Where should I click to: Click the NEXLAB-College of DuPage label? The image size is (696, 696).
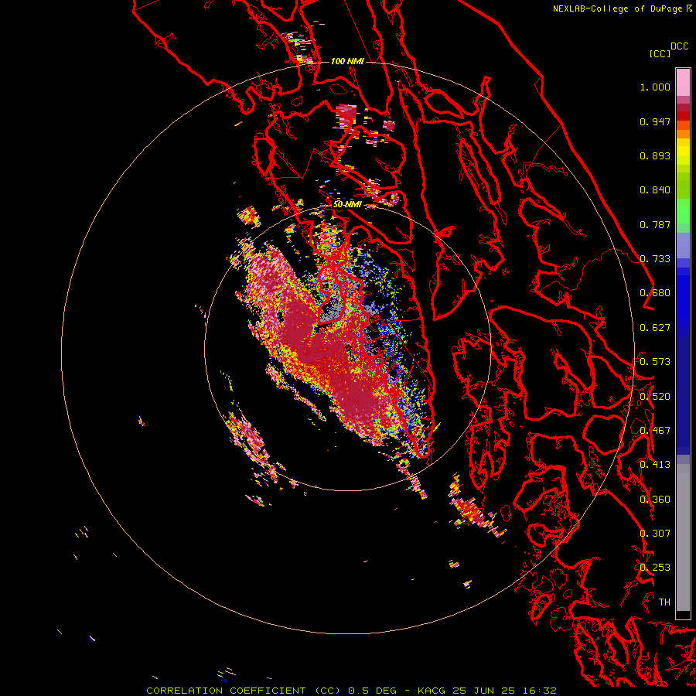pos(617,9)
